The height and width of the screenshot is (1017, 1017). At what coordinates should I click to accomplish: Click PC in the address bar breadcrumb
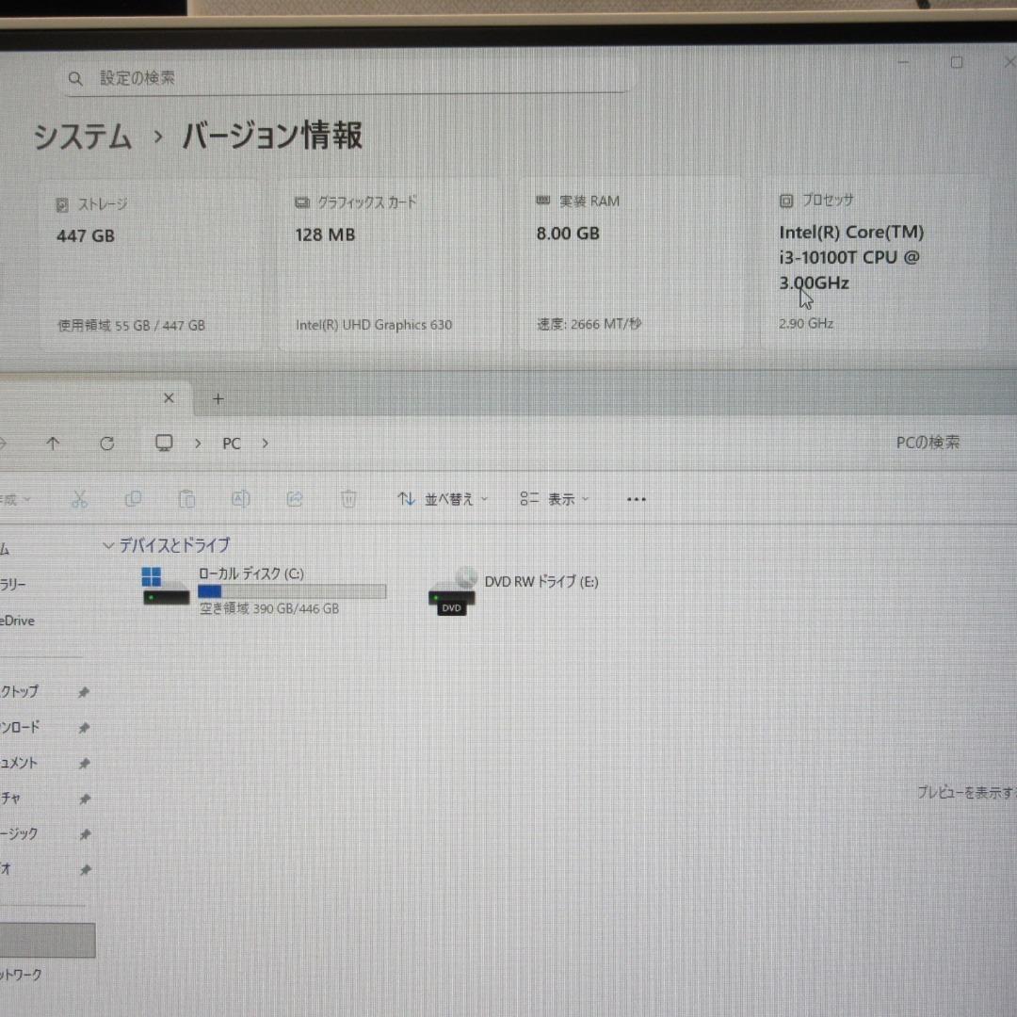231,443
